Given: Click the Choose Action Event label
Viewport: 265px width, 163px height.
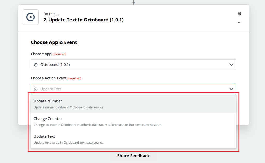Looking at the screenshot, I should [48, 78].
